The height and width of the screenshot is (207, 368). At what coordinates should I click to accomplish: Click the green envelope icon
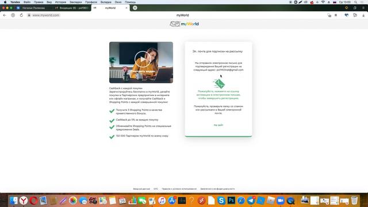coord(219,83)
